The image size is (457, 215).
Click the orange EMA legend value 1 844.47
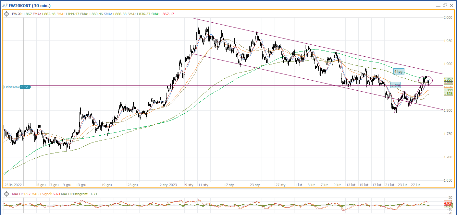point(72,14)
